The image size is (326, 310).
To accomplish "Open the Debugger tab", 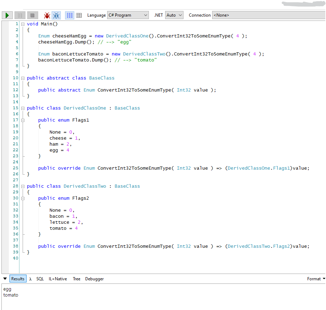I will click(x=94, y=279).
